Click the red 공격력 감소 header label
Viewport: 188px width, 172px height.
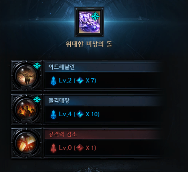click(63, 134)
